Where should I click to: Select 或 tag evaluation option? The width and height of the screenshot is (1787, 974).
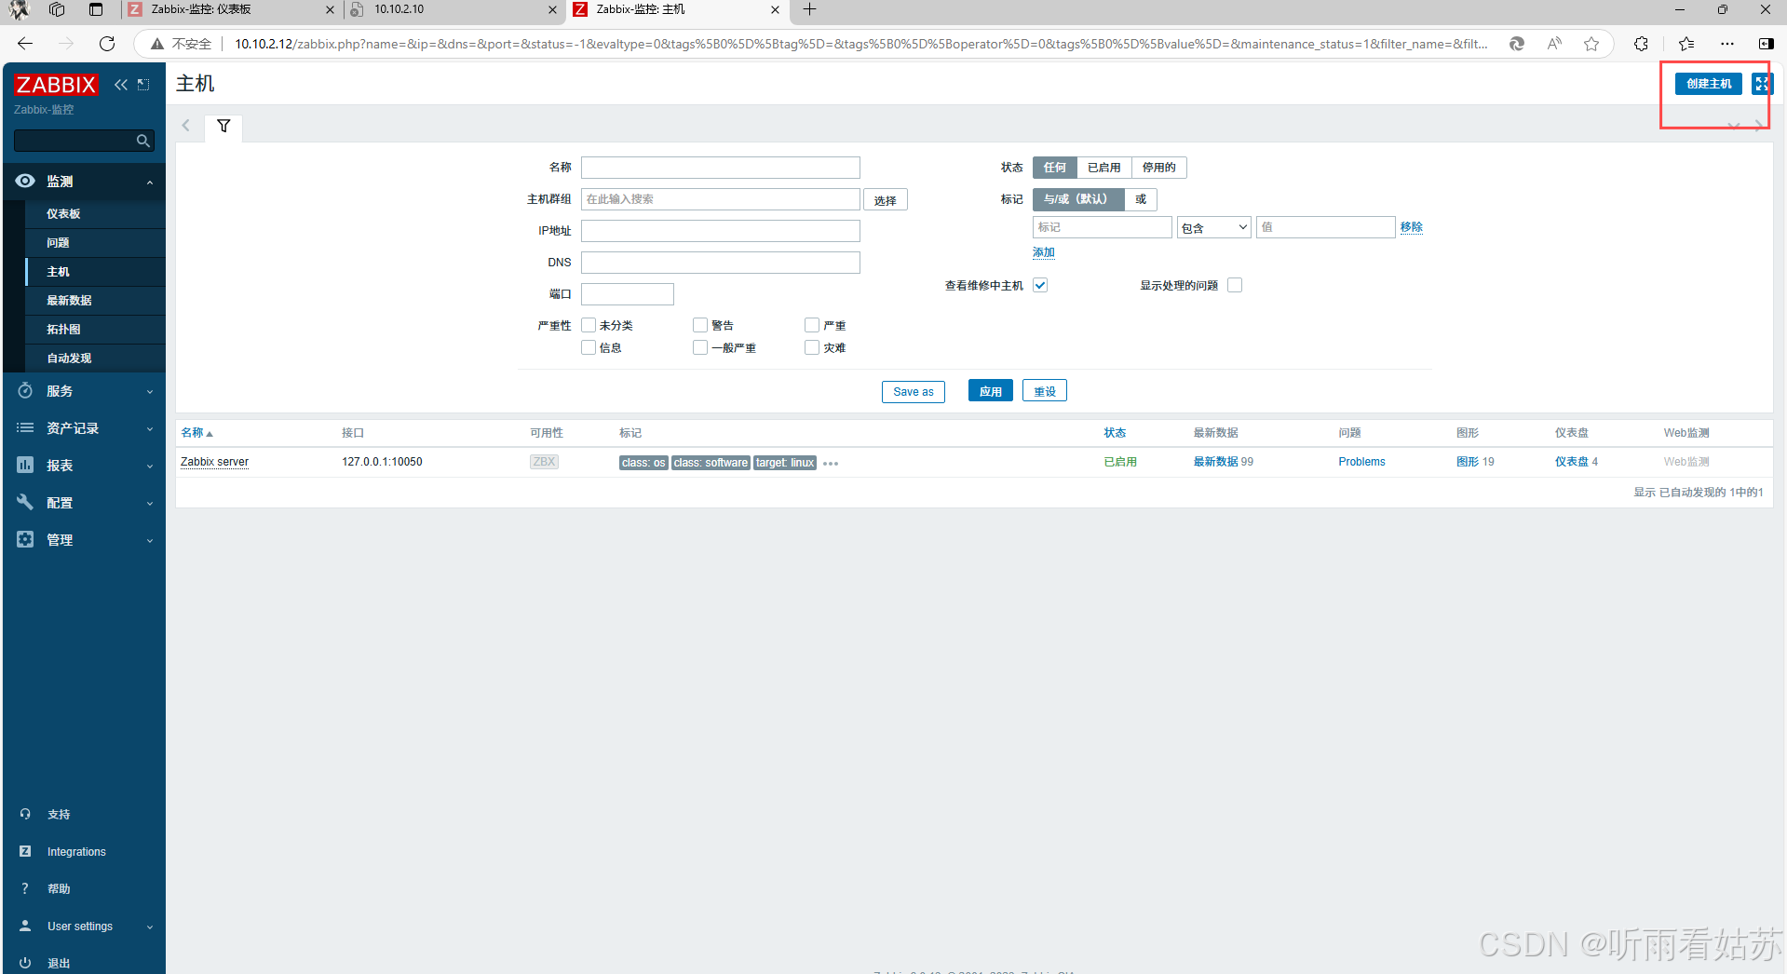pos(1141,199)
